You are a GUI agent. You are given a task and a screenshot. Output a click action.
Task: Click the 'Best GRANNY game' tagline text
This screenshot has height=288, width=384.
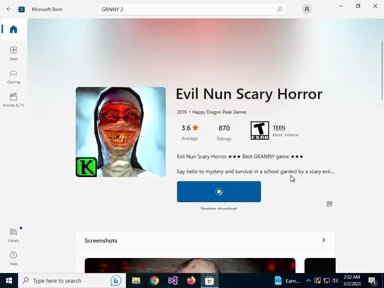[265, 156]
